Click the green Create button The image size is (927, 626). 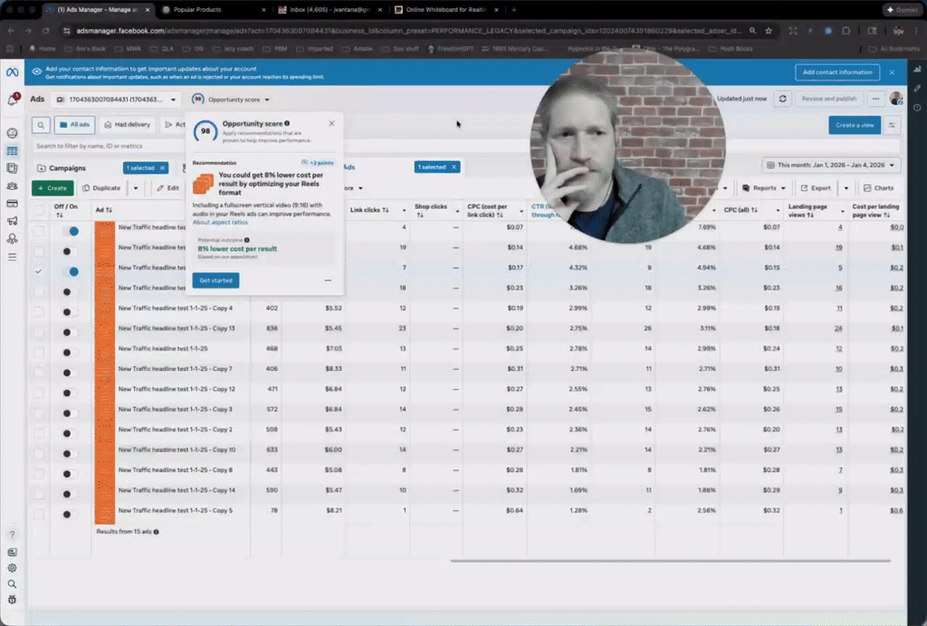53,188
